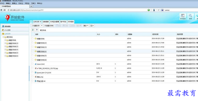Expand the 新建文件夹(6) tree node
Image resolution: width=198 pixels, height=101 pixels.
(x=5, y=56)
